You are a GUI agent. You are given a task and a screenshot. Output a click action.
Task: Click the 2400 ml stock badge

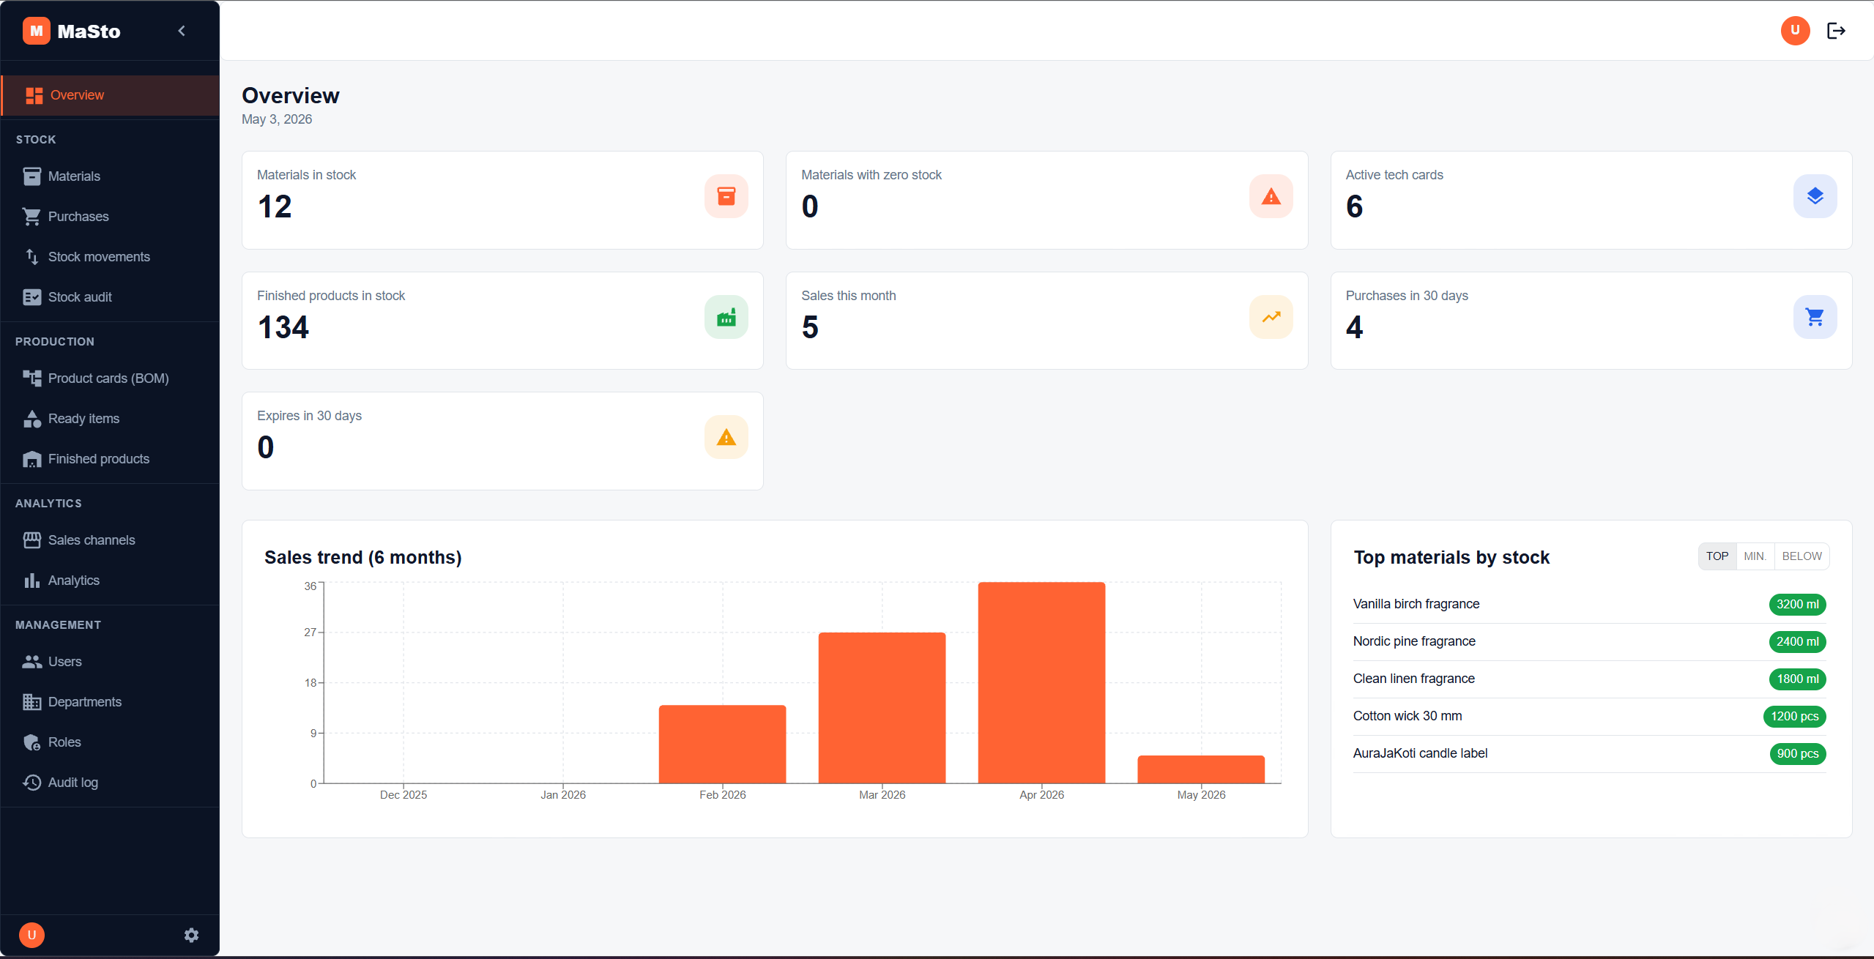point(1797,642)
